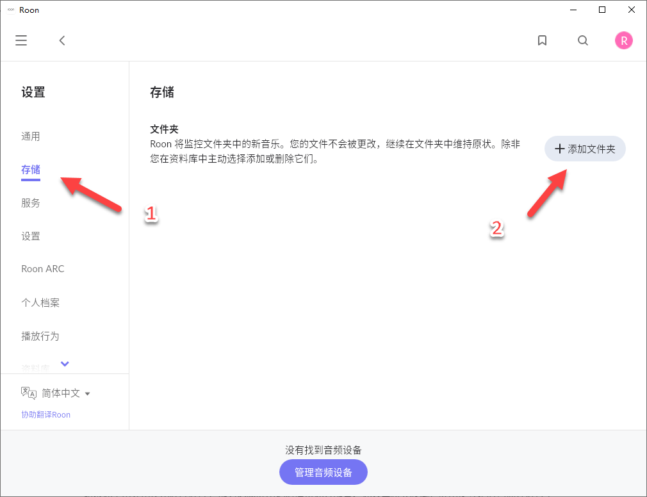This screenshot has height=497, width=647.
Task: Close the Roon window
Action: click(632, 10)
